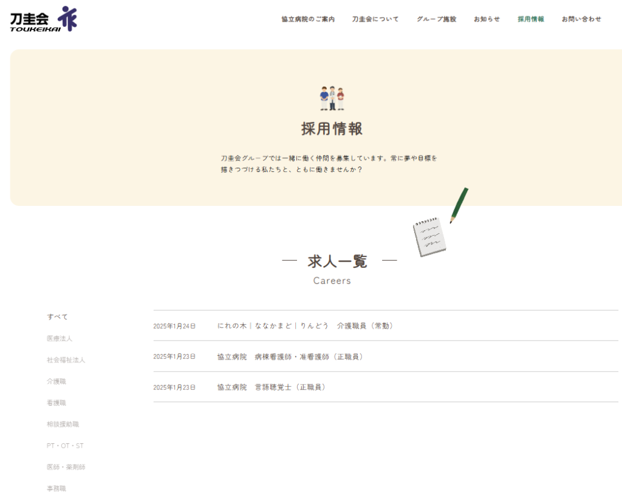The height and width of the screenshot is (498, 622).
Task: Open 病棟看護師・准看護師 job posting
Action: (292, 356)
